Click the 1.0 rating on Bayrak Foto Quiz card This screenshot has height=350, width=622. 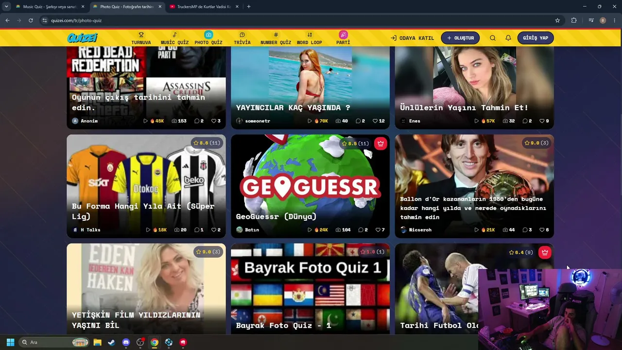coord(372,252)
